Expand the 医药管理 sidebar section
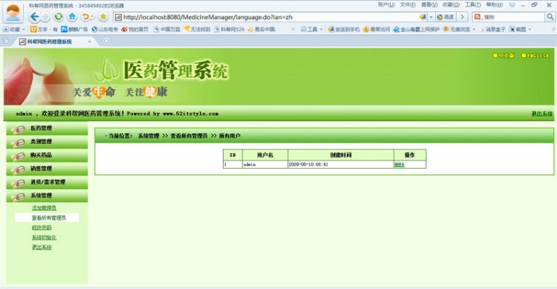Image resolution: width=557 pixels, height=289 pixels. (47, 129)
